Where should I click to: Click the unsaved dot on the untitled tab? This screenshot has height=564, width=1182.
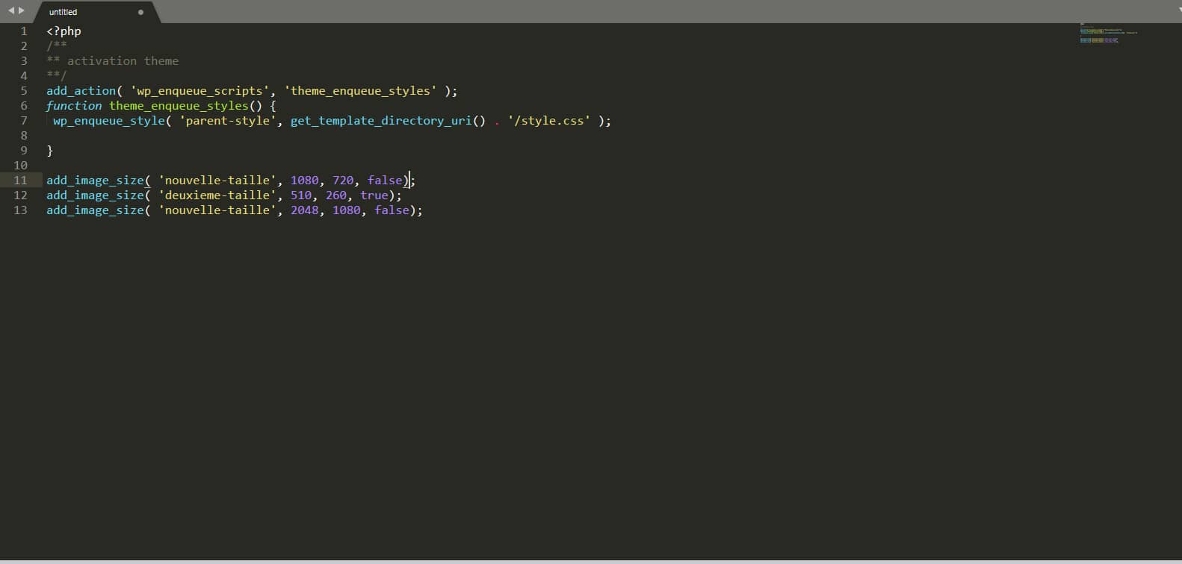(x=140, y=12)
